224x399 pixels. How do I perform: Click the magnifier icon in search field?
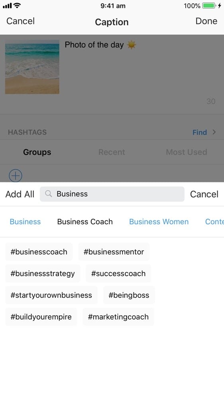[x=48, y=194]
